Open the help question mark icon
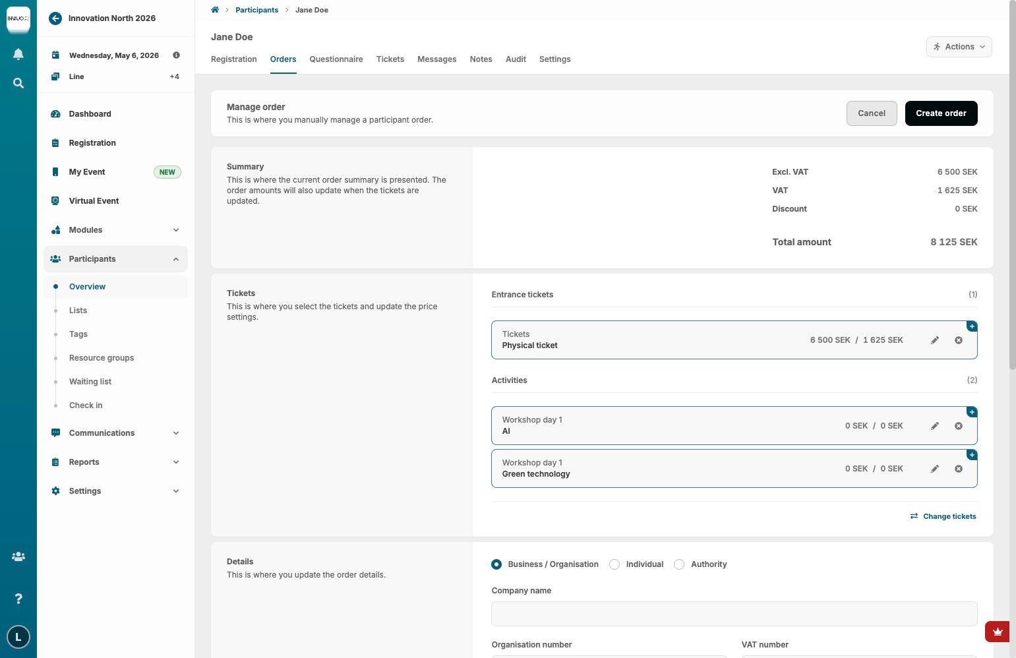This screenshot has width=1016, height=658. tap(18, 599)
